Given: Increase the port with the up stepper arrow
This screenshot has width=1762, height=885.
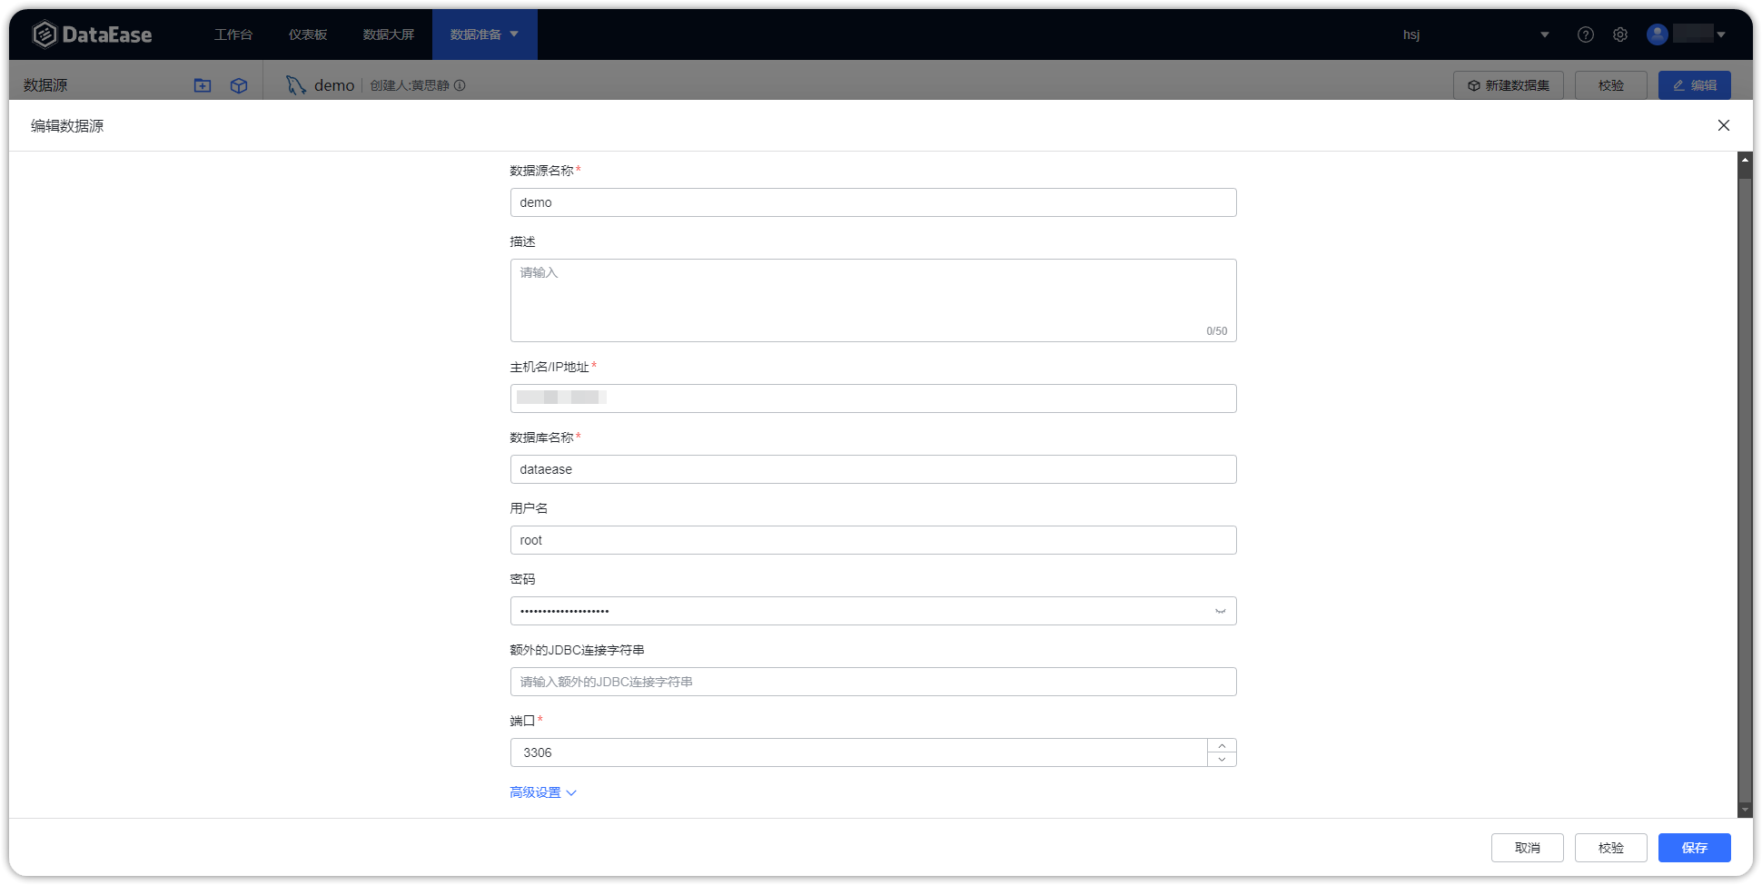Looking at the screenshot, I should (x=1223, y=747).
